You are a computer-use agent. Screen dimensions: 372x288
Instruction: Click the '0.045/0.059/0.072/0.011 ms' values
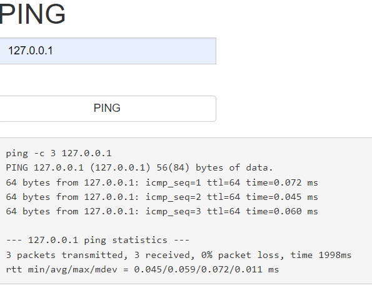pos(206,269)
